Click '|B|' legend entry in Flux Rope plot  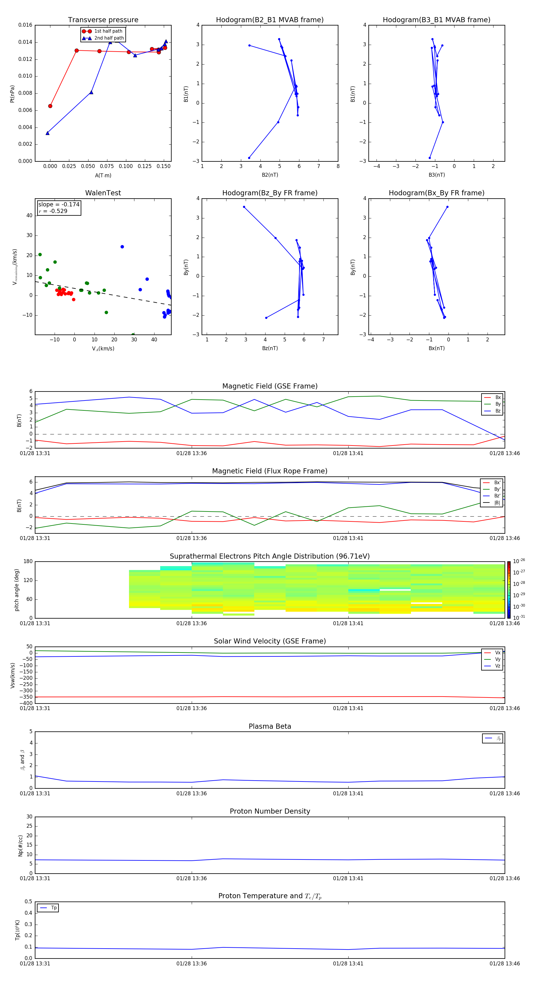point(492,503)
